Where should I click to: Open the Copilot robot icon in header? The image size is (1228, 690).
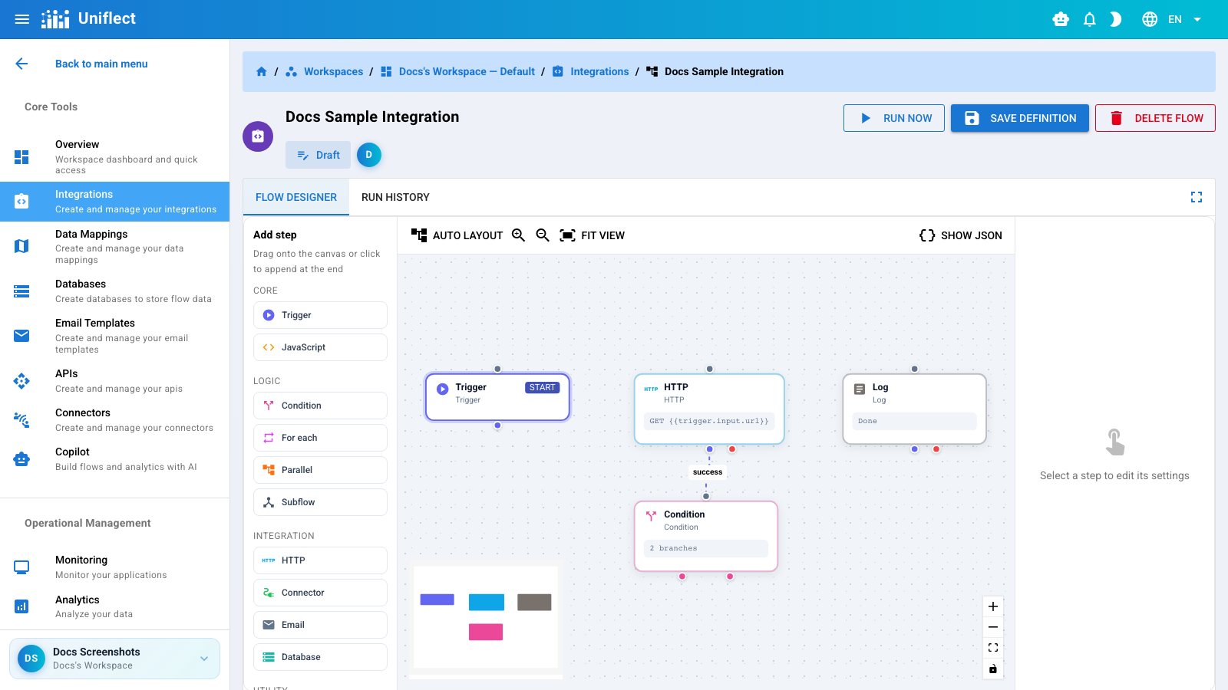point(1061,19)
